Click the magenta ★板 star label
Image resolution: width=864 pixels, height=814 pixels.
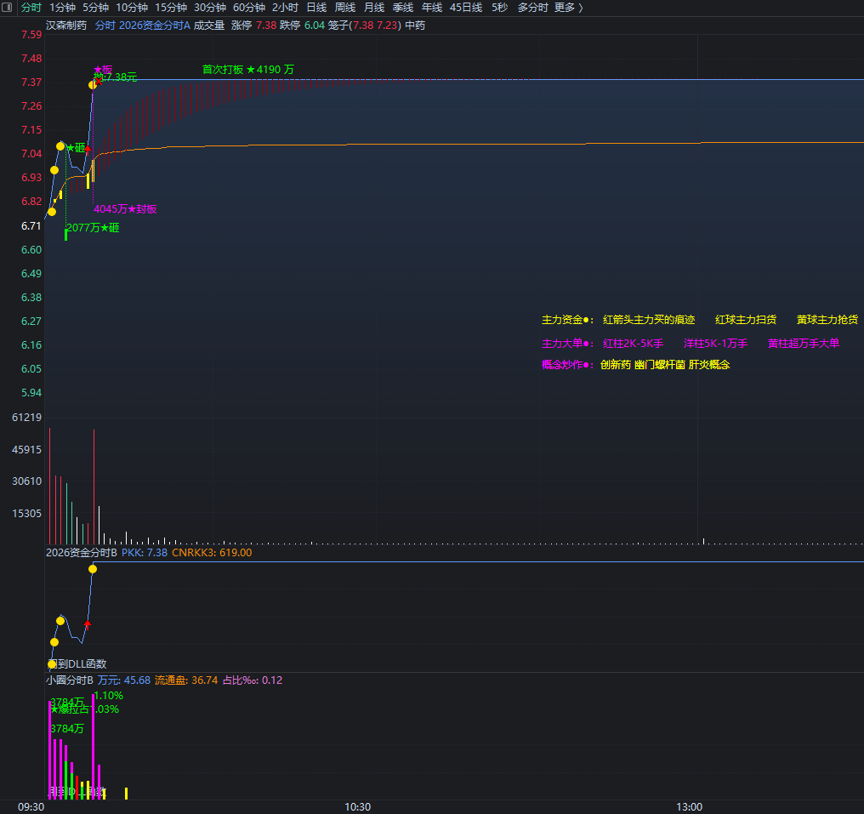103,70
